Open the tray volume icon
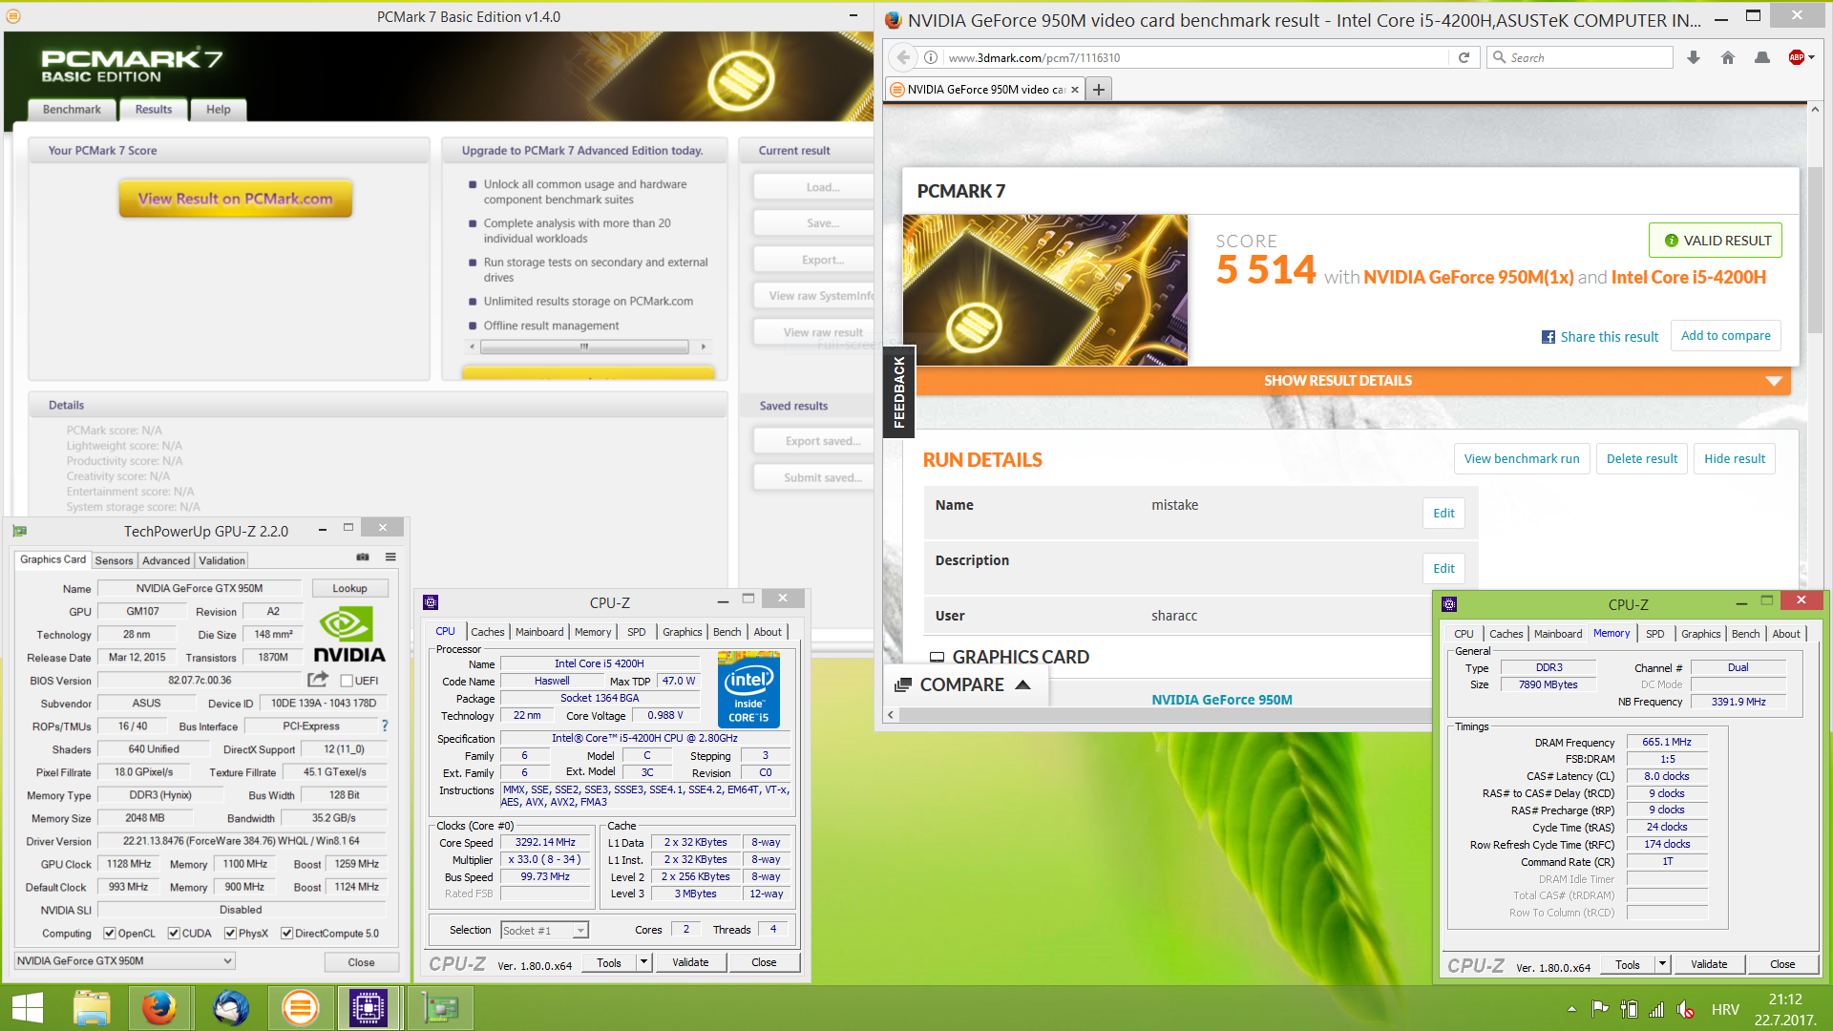The height and width of the screenshot is (1031, 1833). click(1686, 1009)
